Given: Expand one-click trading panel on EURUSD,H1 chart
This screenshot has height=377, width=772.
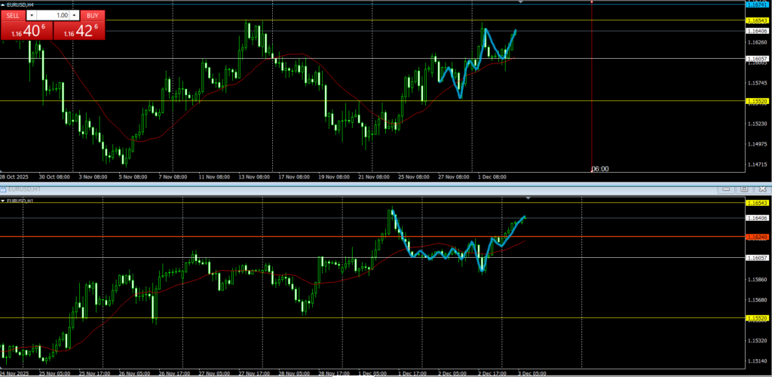Looking at the screenshot, I should [3, 201].
